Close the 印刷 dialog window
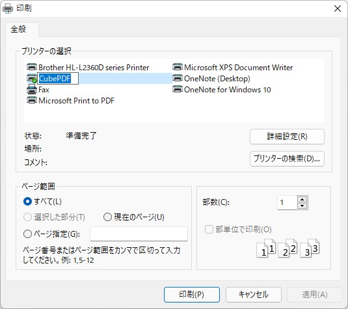Viewport: 348px width, 309px height. [338, 8]
